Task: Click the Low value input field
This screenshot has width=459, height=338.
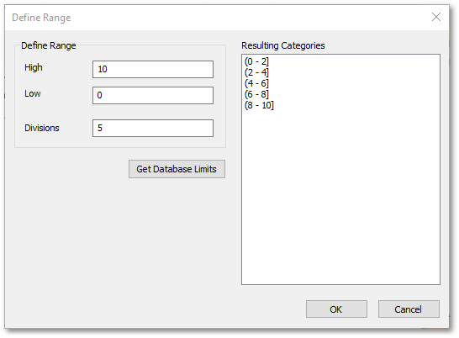Action: [153, 95]
